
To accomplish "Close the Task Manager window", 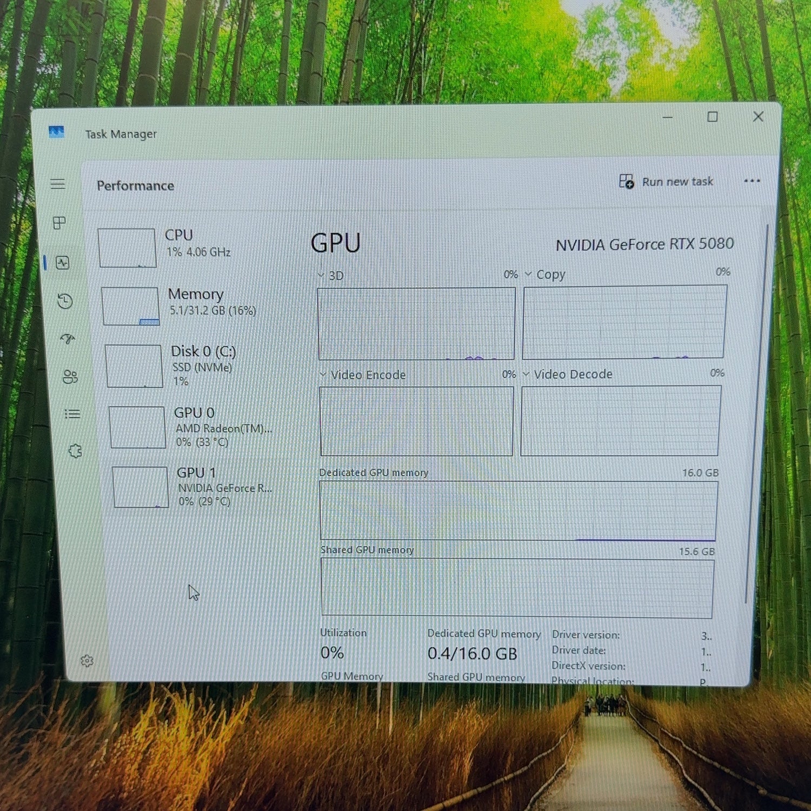I will pos(758,116).
